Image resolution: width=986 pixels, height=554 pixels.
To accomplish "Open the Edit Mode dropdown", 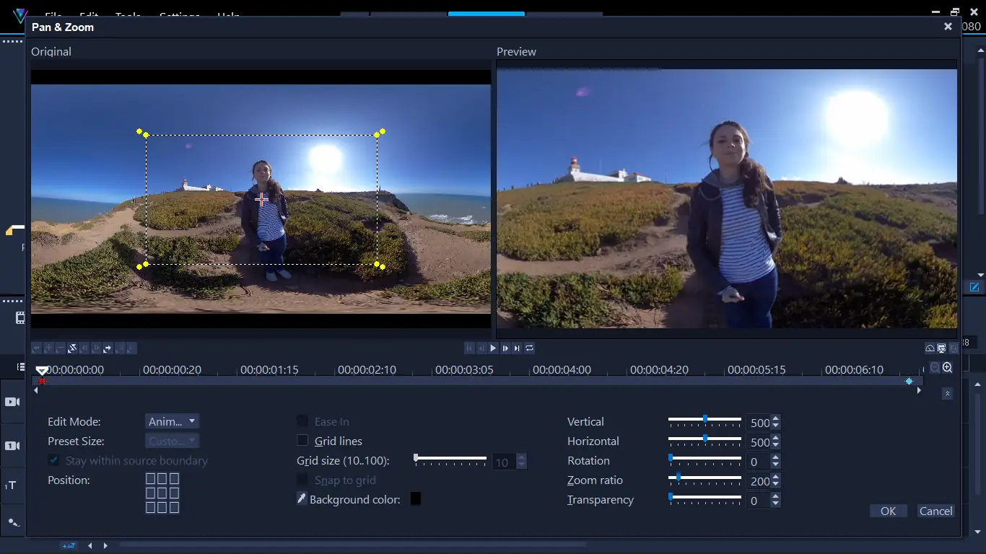I will [172, 421].
